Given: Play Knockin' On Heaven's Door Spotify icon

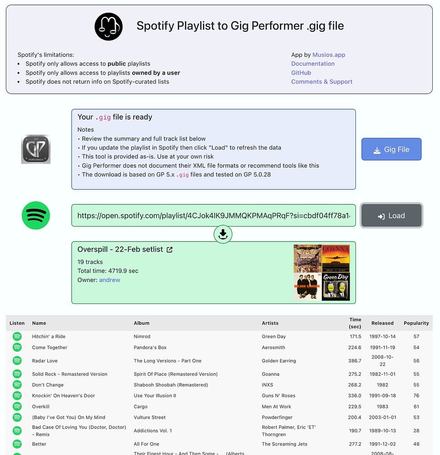Looking at the screenshot, I should (17, 395).
